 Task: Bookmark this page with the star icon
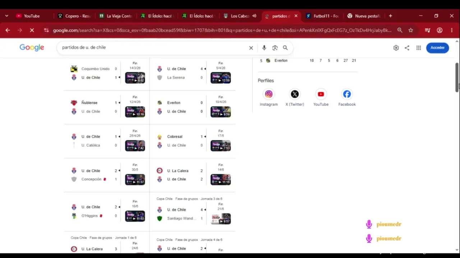411,30
